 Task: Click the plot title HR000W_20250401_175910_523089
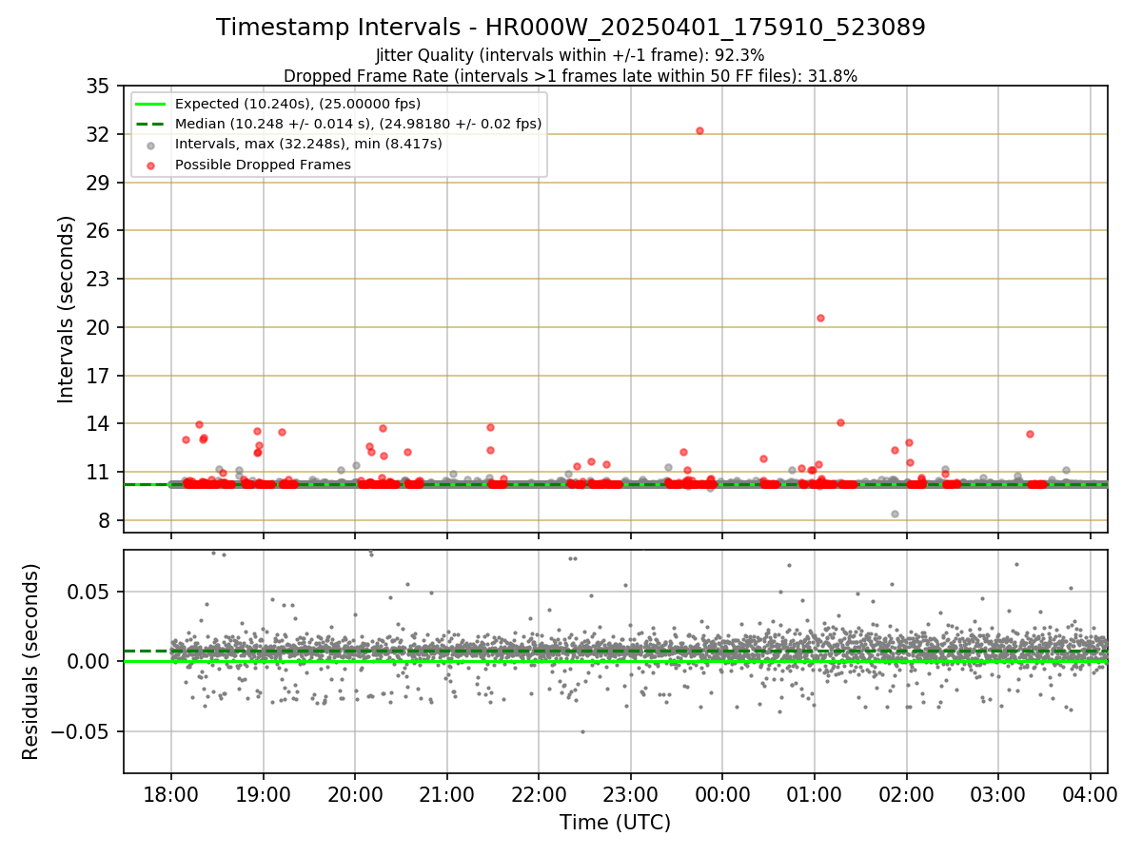(x=571, y=28)
